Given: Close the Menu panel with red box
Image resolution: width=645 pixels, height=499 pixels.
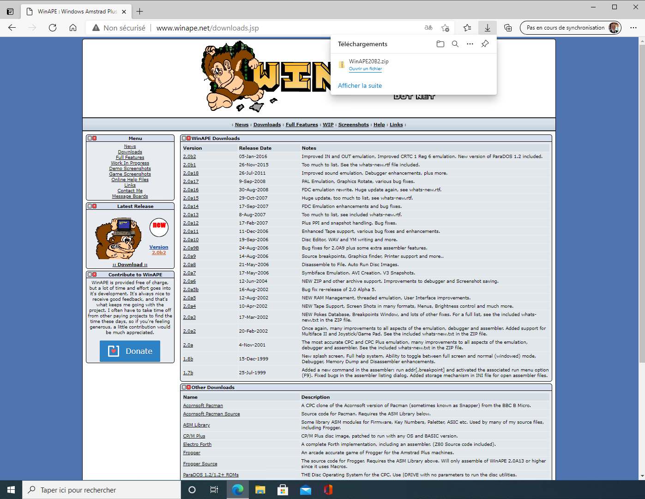Looking at the screenshot, I should pyautogui.click(x=95, y=138).
